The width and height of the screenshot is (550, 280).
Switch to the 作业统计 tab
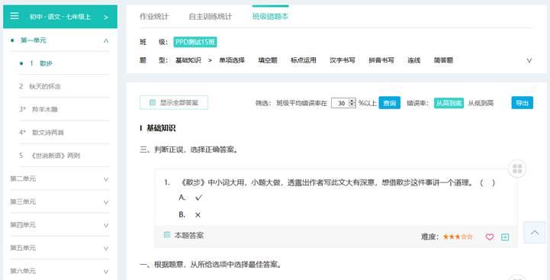[x=154, y=17]
